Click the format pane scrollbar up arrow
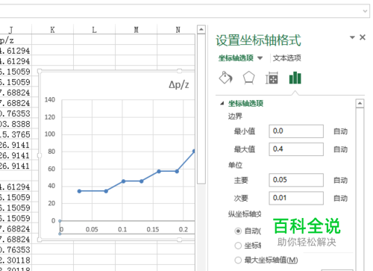 pyautogui.click(x=360, y=103)
